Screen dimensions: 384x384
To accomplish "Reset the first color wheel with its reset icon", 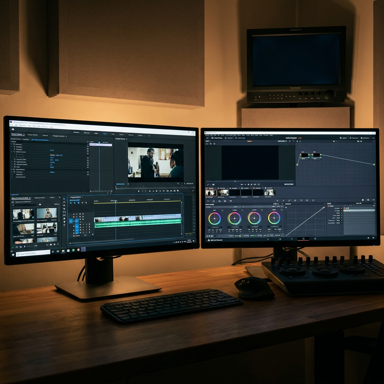I will point(222,210).
